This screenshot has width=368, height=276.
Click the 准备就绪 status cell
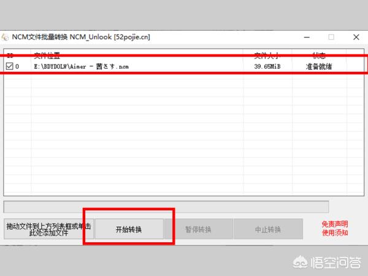click(x=319, y=66)
